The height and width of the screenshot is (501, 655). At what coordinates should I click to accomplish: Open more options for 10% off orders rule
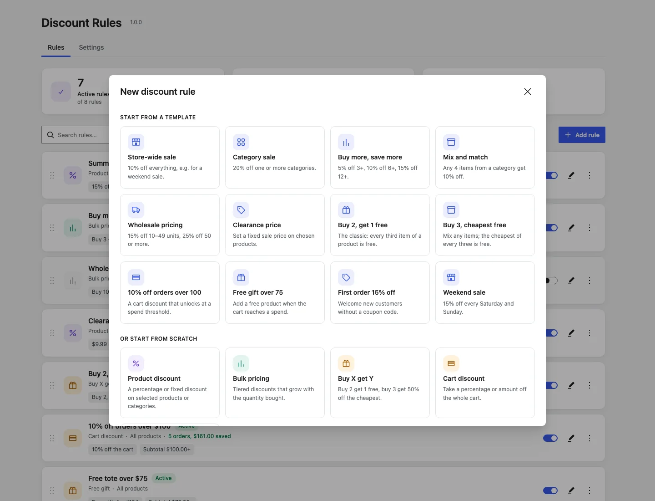coord(589,438)
